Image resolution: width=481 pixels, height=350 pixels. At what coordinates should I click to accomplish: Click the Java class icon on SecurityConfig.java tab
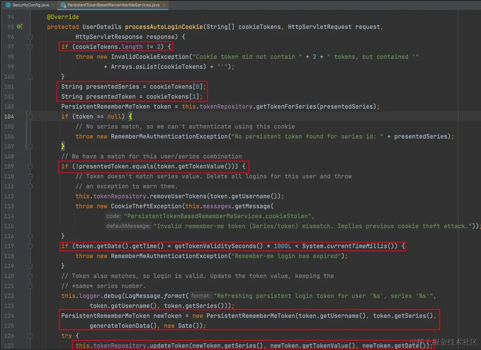(8, 5)
